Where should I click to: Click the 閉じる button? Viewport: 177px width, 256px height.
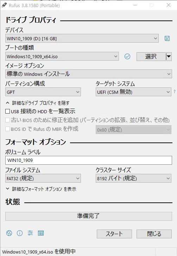154,234
